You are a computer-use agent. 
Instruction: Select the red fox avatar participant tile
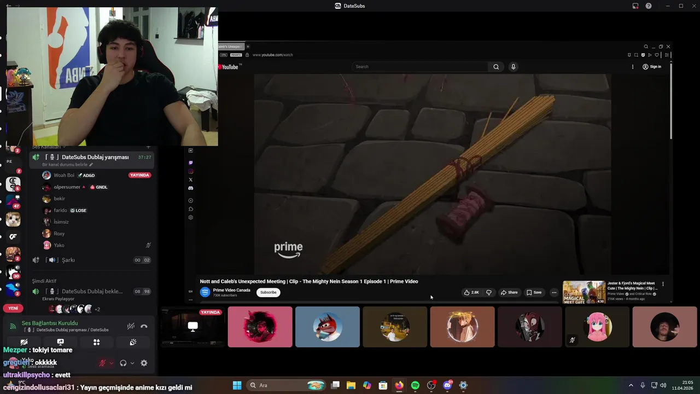pos(328,327)
